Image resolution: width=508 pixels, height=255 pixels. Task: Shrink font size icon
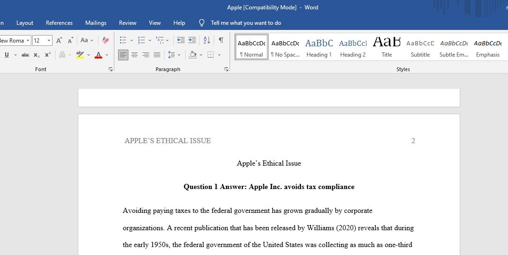point(70,40)
